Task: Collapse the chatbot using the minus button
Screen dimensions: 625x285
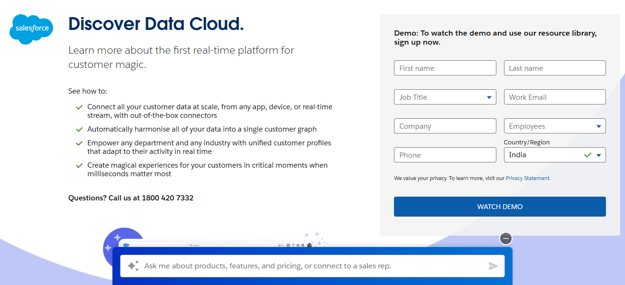Action: click(x=505, y=238)
